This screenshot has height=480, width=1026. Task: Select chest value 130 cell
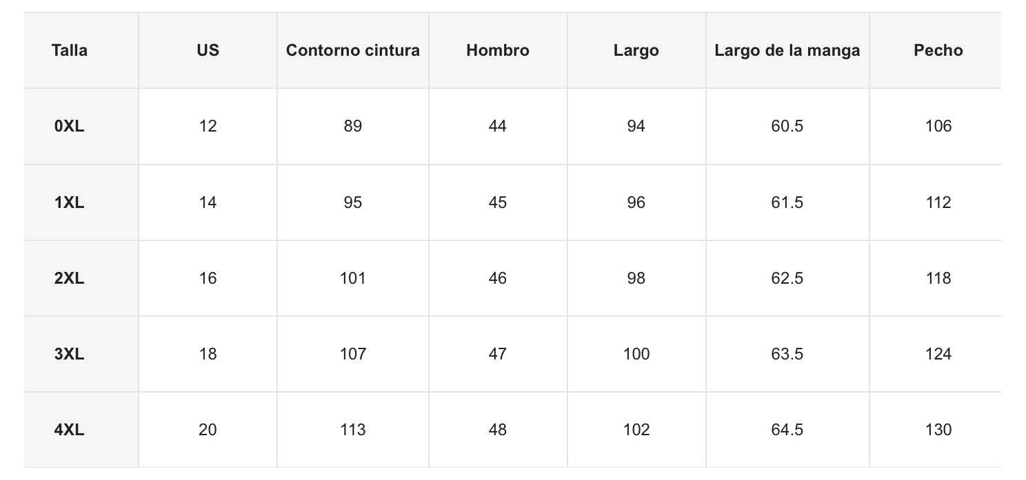point(938,430)
